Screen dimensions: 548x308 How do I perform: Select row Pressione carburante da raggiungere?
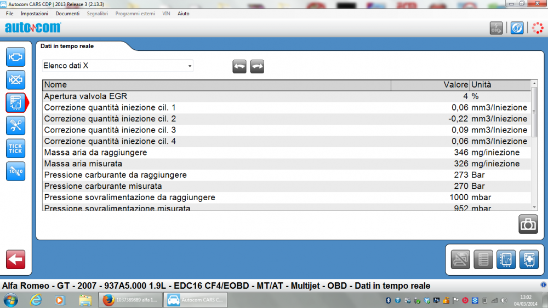287,175
